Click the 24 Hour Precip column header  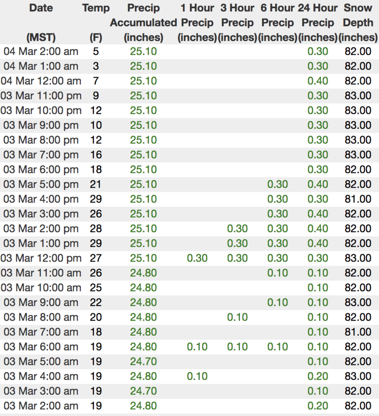point(317,22)
